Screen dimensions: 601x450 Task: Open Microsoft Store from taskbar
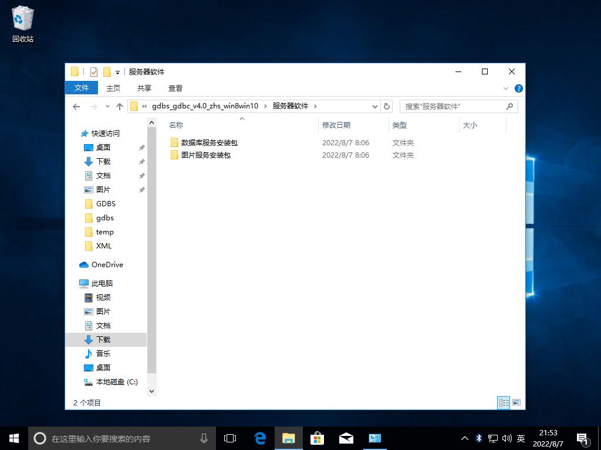(x=317, y=438)
